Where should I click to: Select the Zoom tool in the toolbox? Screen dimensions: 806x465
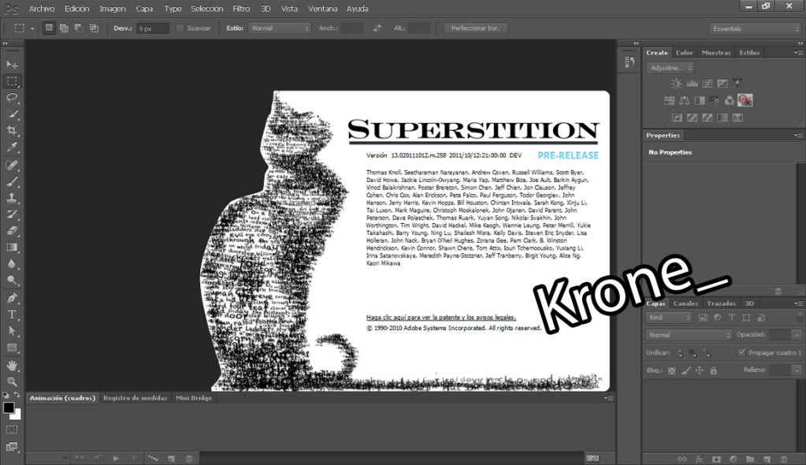point(12,381)
